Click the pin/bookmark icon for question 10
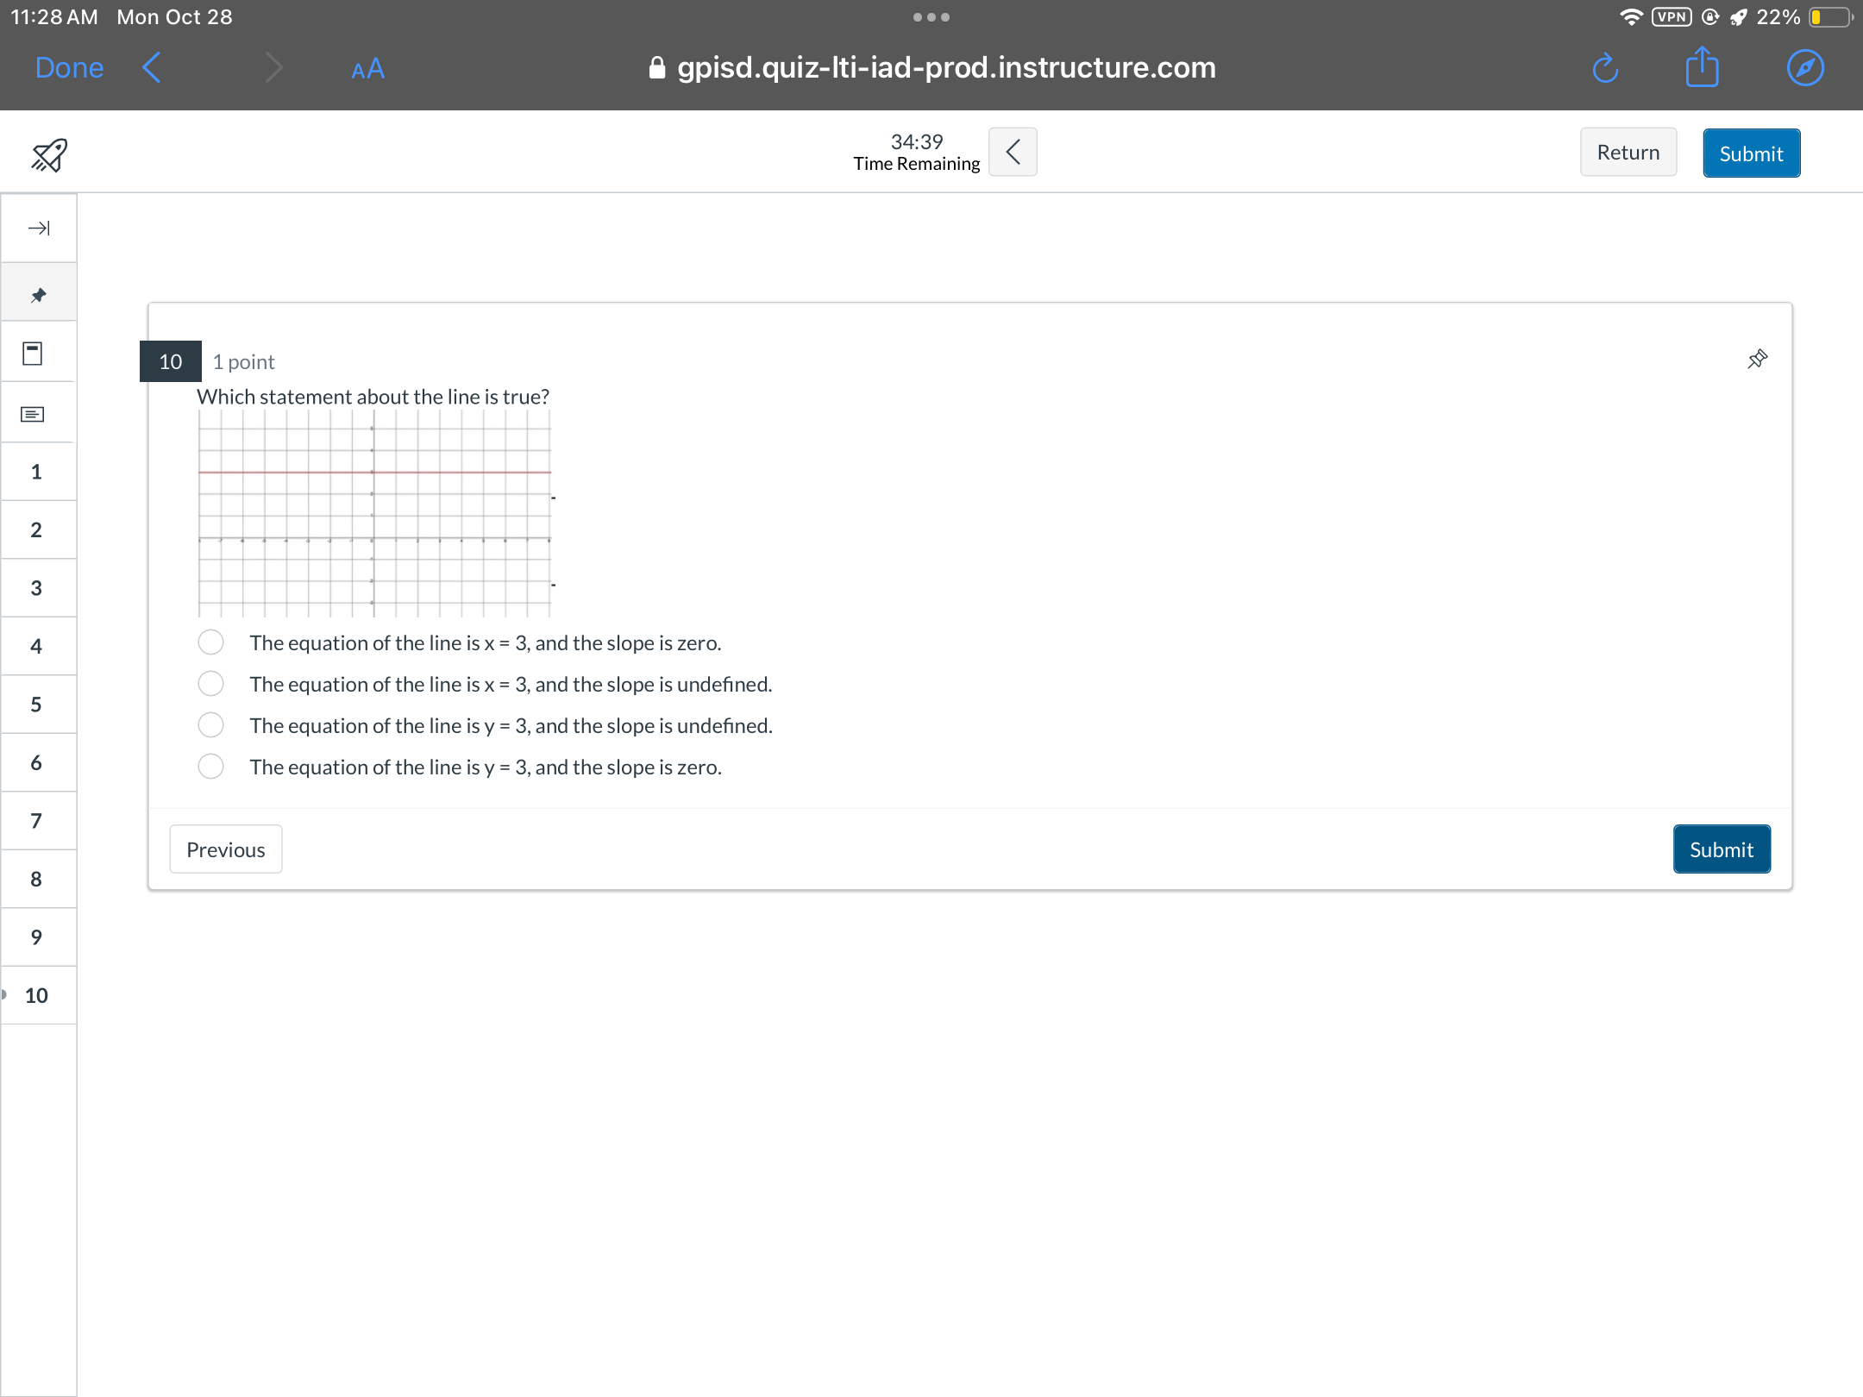 (x=1758, y=358)
